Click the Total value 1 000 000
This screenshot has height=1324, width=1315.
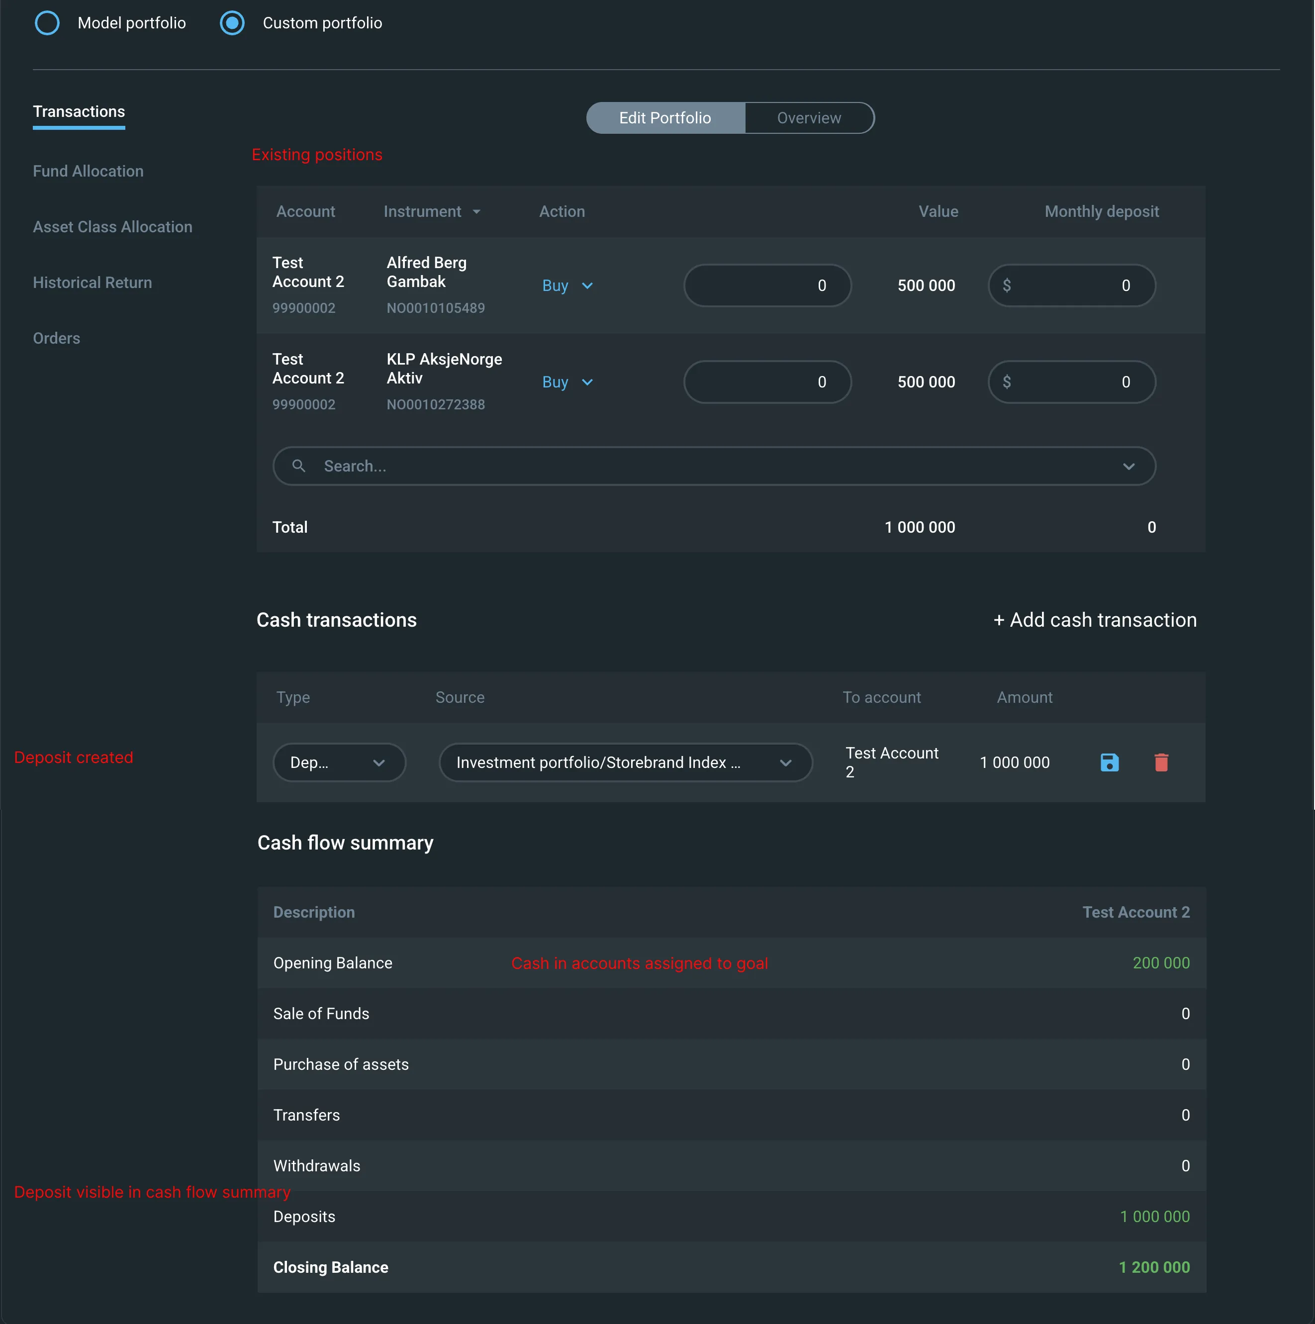[920, 527]
